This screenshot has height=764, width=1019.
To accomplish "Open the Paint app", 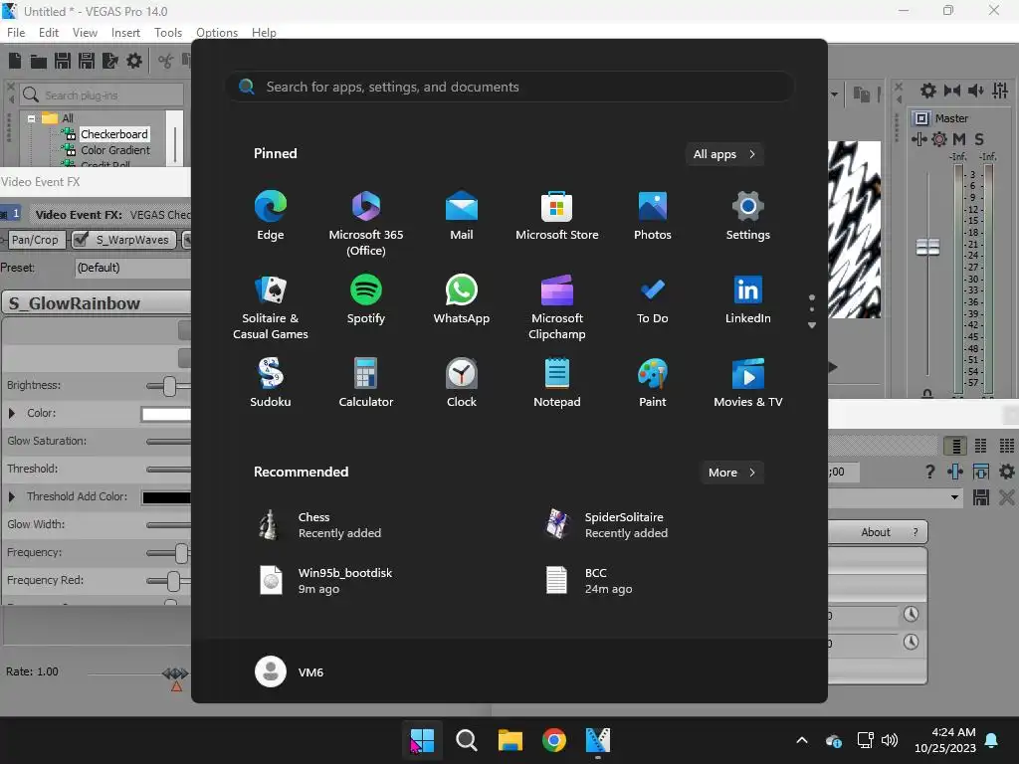I will [653, 383].
